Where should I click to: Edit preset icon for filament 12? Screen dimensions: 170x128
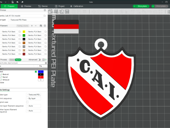[x=46, y=50]
